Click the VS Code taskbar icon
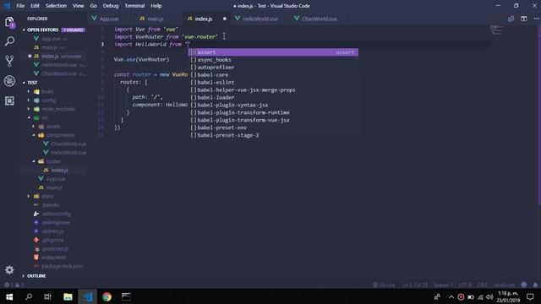541x304 pixels. pyautogui.click(x=88, y=296)
